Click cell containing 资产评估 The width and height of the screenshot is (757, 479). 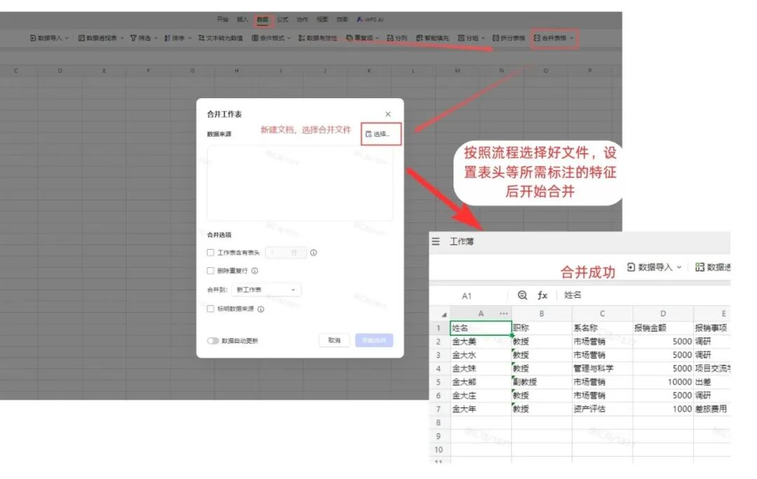(x=602, y=409)
